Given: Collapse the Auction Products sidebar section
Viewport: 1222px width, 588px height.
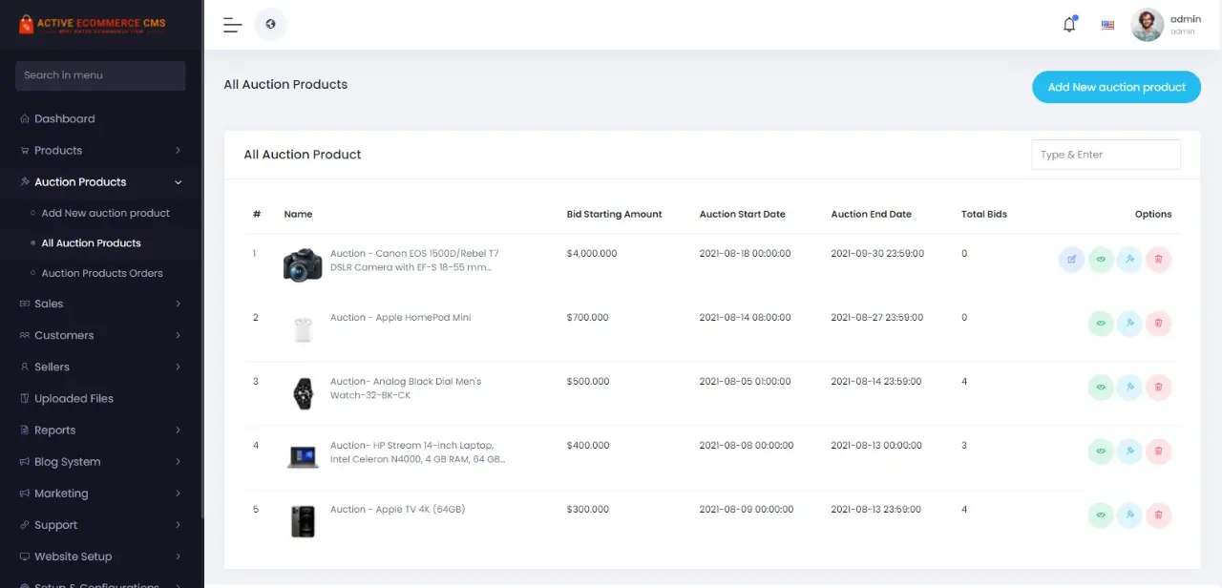Looking at the screenshot, I should click(100, 182).
